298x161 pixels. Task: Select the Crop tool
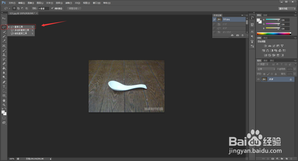pos(4,36)
